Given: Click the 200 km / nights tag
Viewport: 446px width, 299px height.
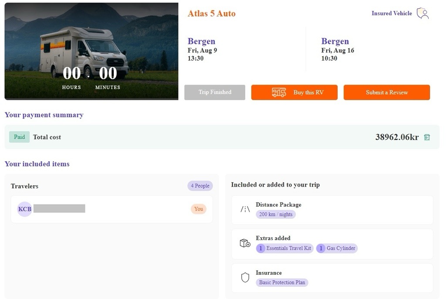Looking at the screenshot, I should pos(276,214).
